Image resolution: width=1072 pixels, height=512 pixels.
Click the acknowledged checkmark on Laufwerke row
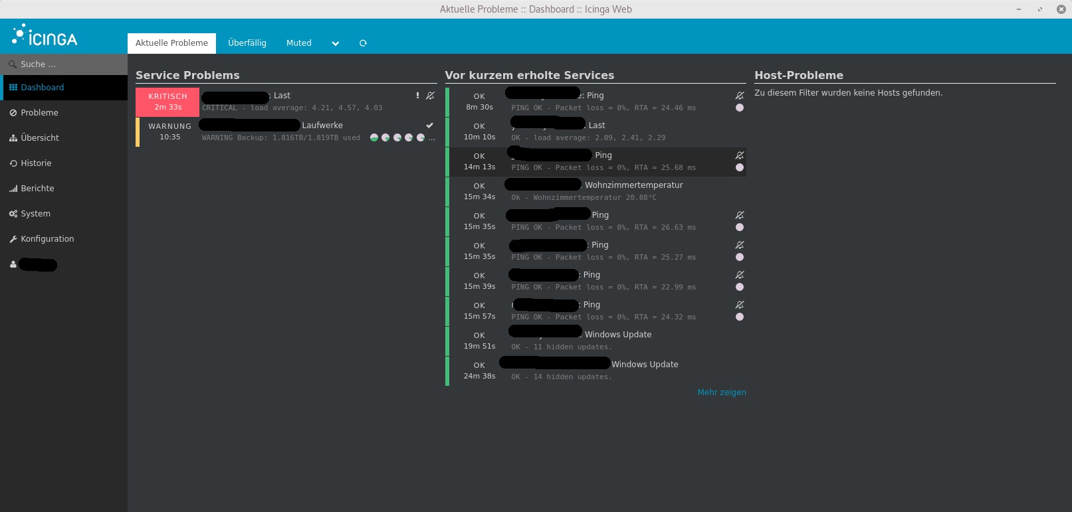click(x=429, y=126)
